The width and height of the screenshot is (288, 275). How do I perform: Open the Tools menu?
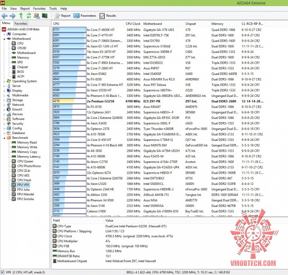tap(53, 9)
